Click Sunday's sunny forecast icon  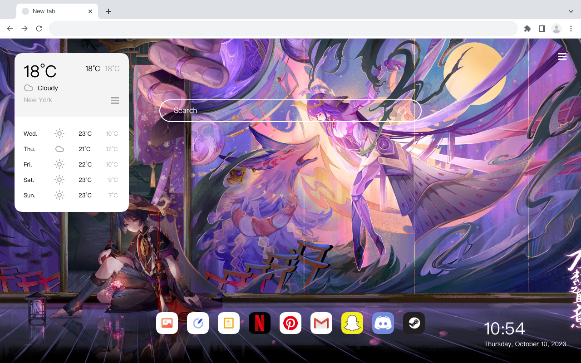tap(59, 195)
